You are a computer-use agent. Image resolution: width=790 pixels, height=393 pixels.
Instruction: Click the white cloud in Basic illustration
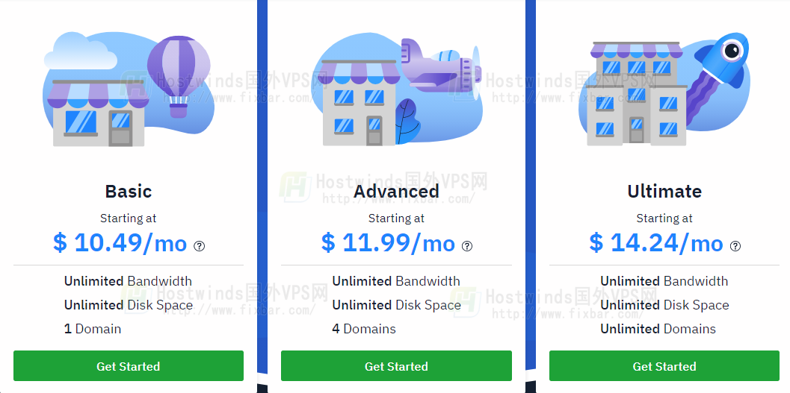81,50
